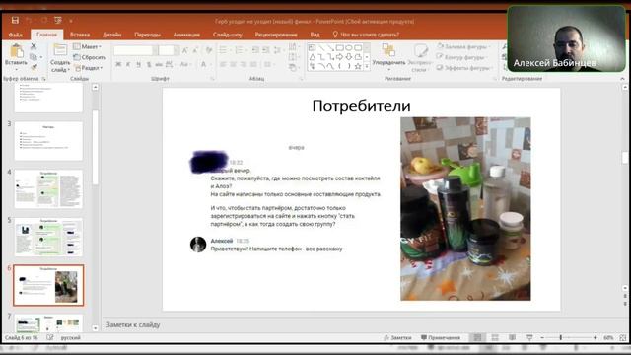Open the Рецензирование tab

point(276,35)
